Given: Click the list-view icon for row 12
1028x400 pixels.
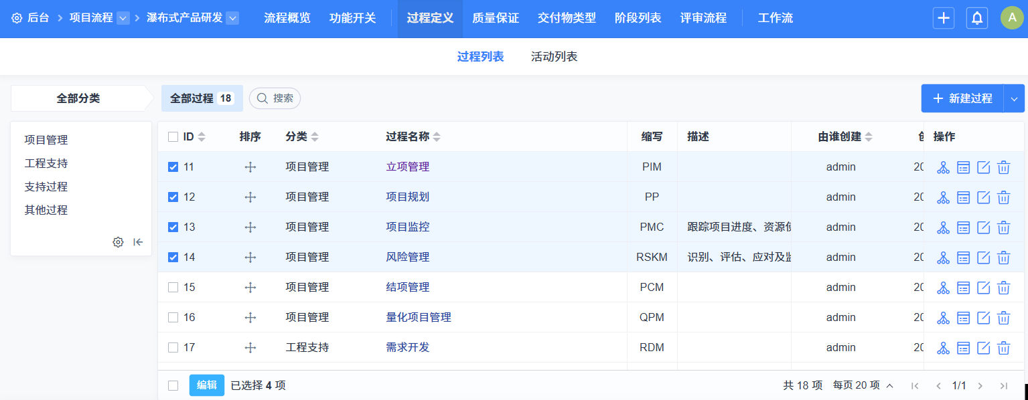Looking at the screenshot, I should pyautogui.click(x=963, y=197).
